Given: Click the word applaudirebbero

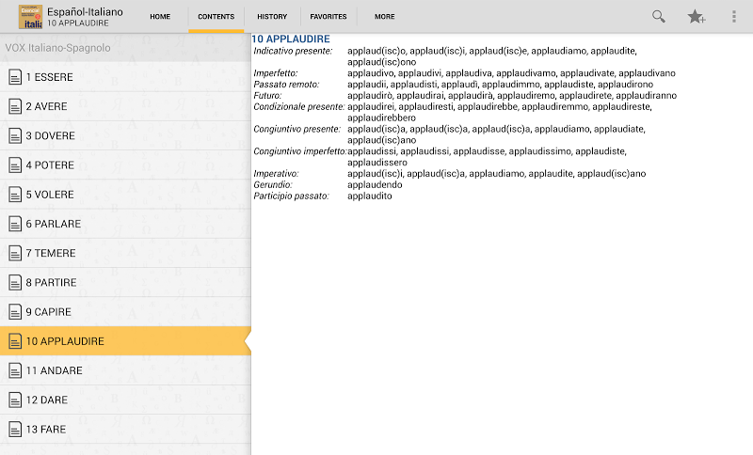Looking at the screenshot, I should [382, 118].
